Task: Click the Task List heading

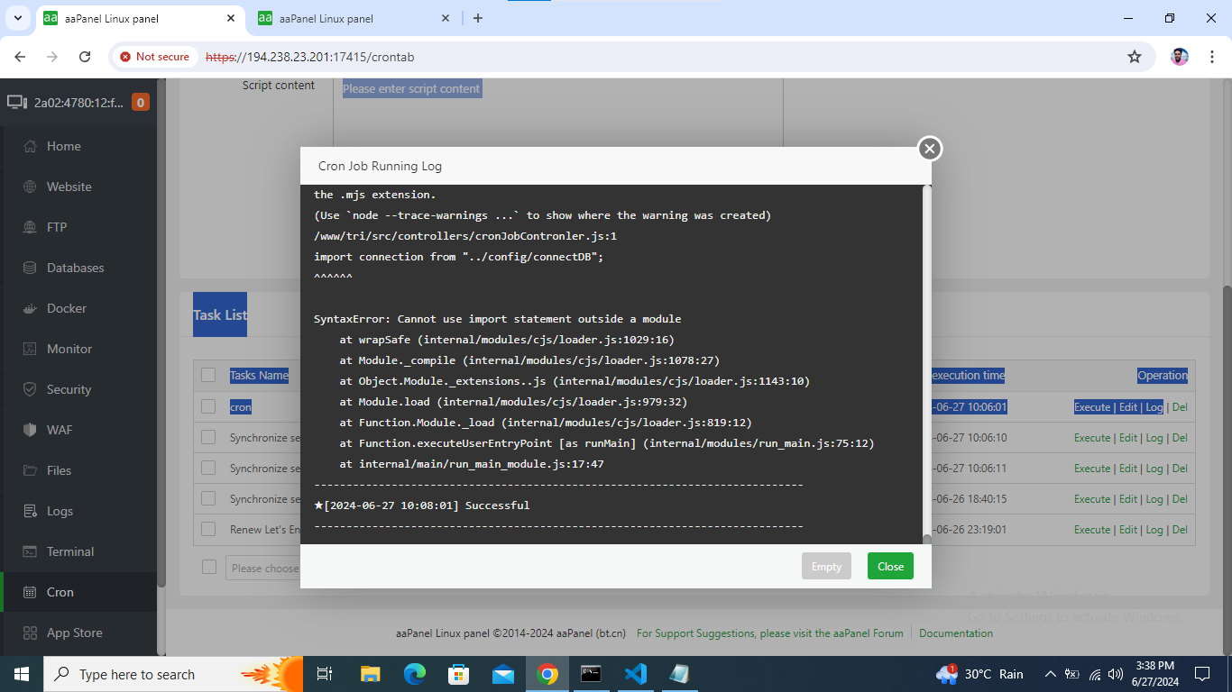Action: click(220, 315)
